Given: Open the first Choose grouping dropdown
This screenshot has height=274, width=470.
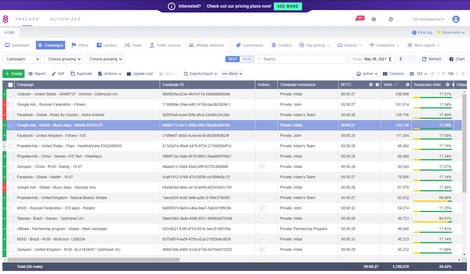Looking at the screenshot, I should 63,59.
